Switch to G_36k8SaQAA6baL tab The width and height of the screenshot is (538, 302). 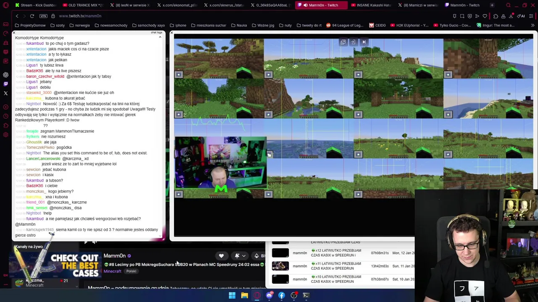[272, 5]
